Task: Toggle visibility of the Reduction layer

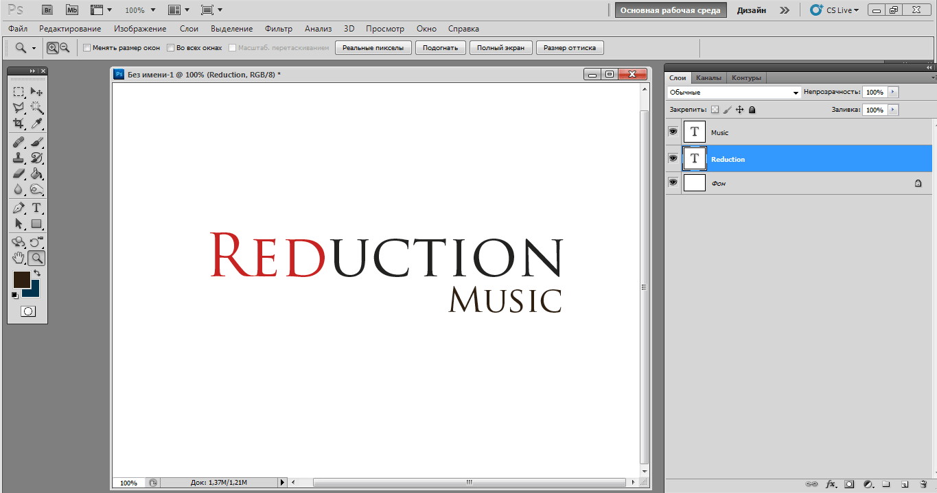Action: pos(673,158)
